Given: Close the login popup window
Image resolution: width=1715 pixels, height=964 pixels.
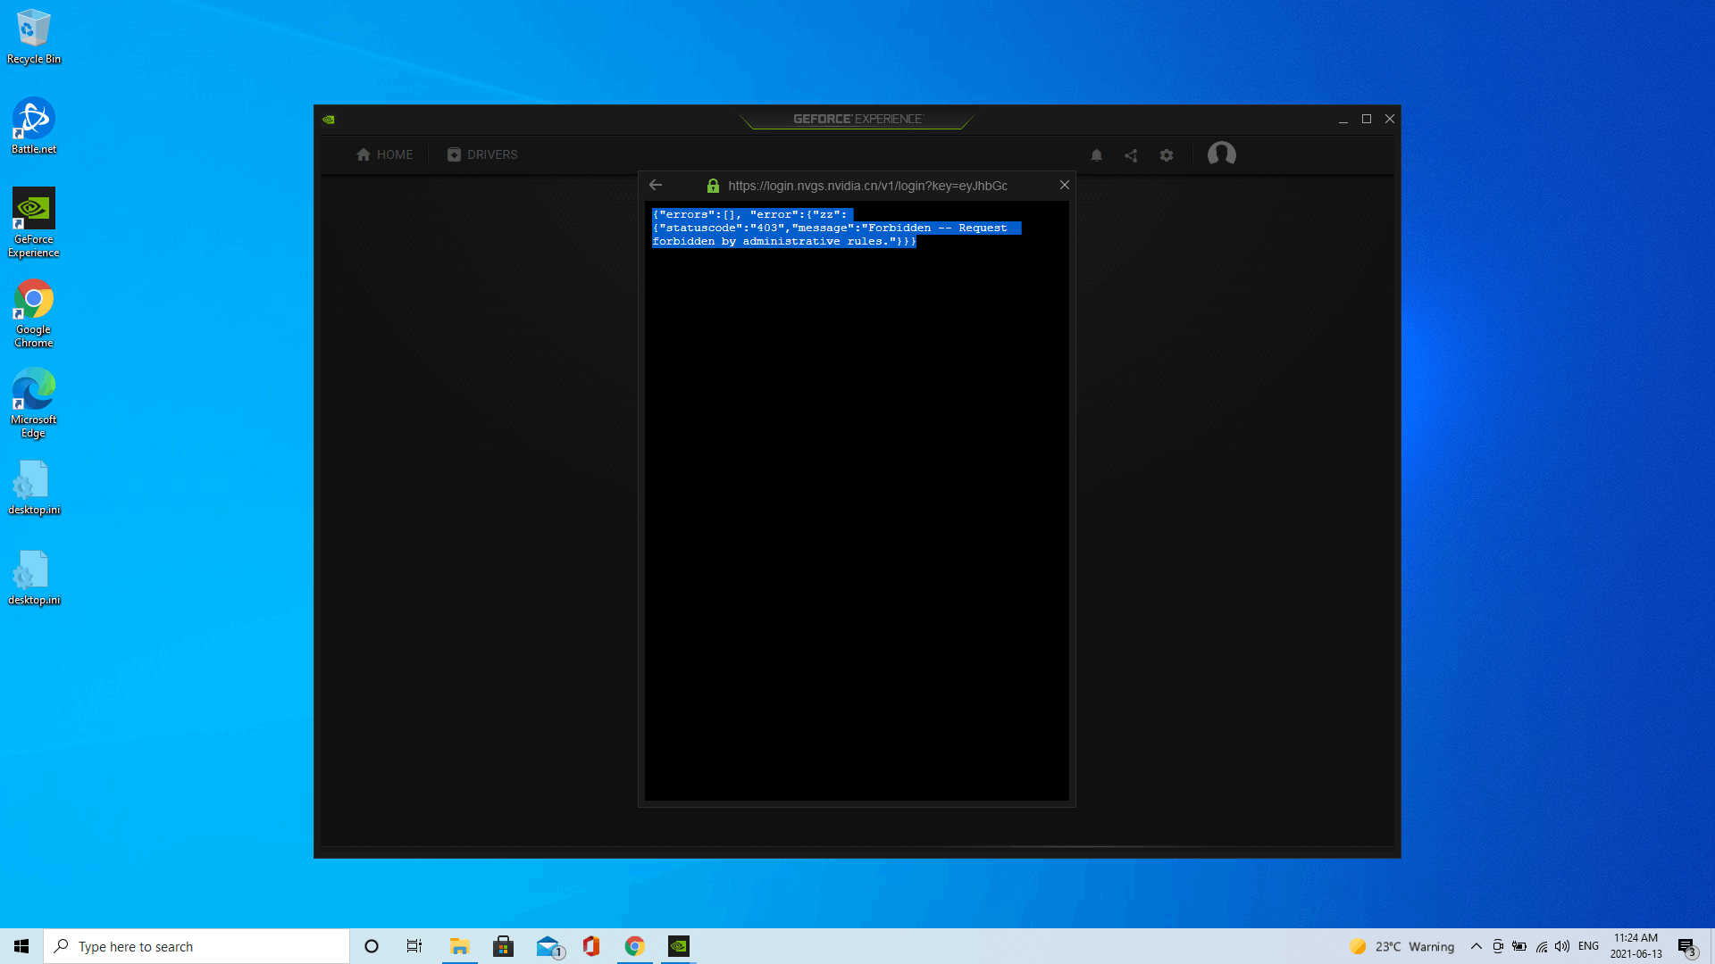Looking at the screenshot, I should pos(1064,185).
